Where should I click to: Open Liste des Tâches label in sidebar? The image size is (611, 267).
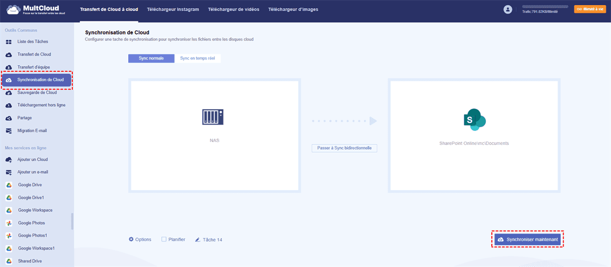[x=33, y=42]
